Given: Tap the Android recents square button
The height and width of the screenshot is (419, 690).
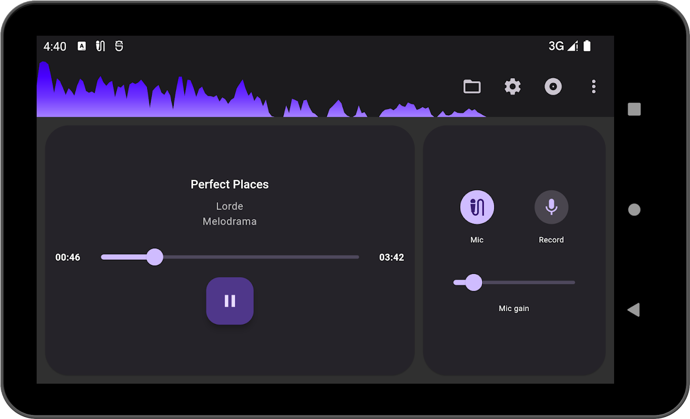Looking at the screenshot, I should (x=634, y=109).
